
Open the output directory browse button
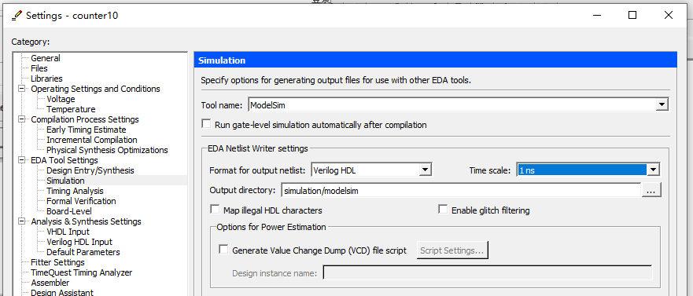click(651, 191)
